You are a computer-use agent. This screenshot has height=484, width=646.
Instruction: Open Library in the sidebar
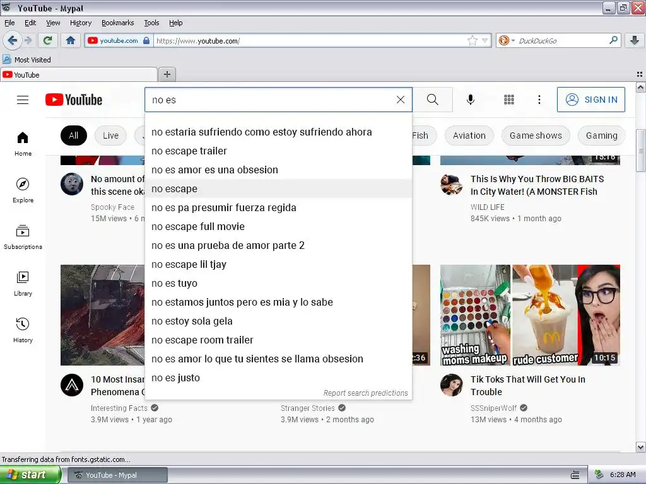(x=23, y=284)
